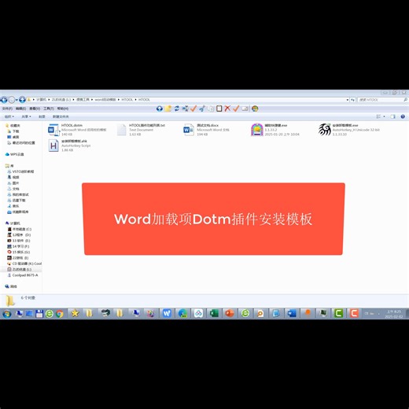Open the green Camtasia C taskbar icon
Viewport: 409px width, 409px height.
[x=338, y=313]
